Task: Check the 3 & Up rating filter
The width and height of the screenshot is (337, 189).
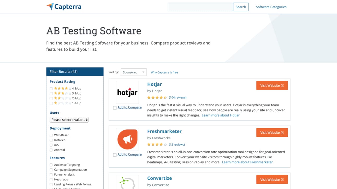Action: [x=51, y=94]
